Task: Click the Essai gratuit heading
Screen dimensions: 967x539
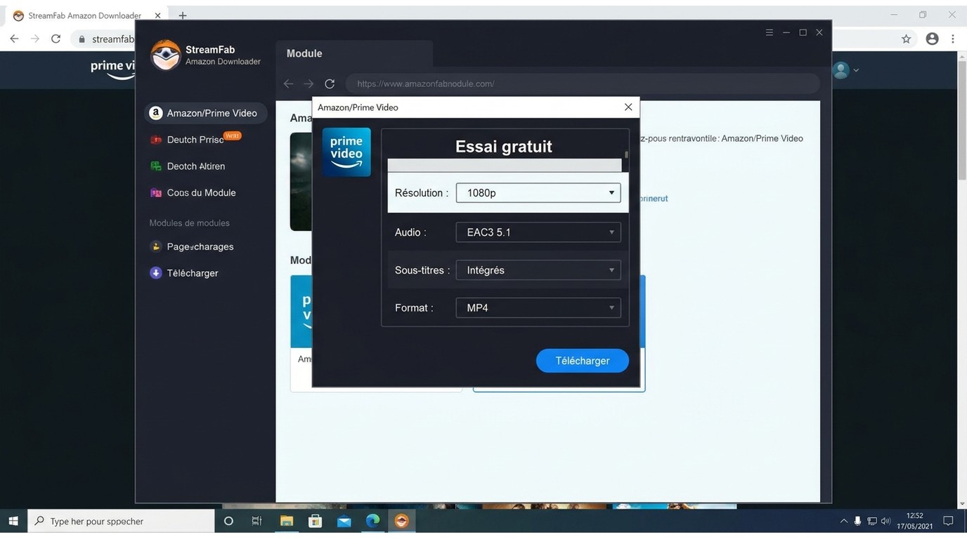Action: pos(504,147)
